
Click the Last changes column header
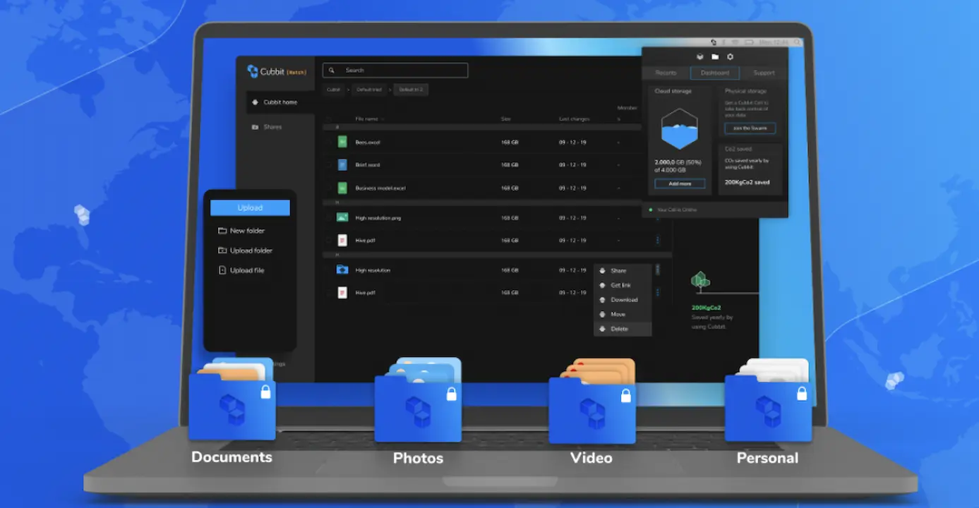pyautogui.click(x=574, y=119)
